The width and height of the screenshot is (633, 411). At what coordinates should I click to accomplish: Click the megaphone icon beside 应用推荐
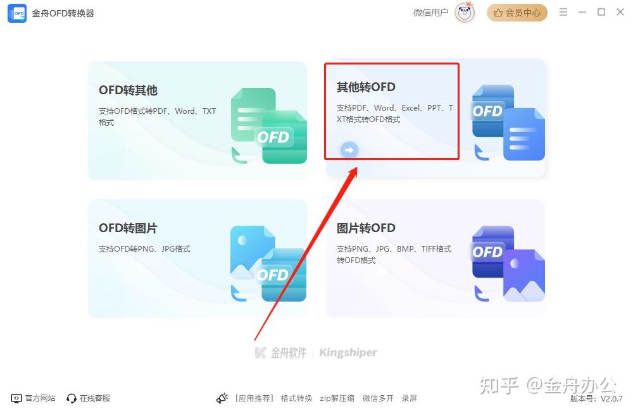[x=222, y=398]
